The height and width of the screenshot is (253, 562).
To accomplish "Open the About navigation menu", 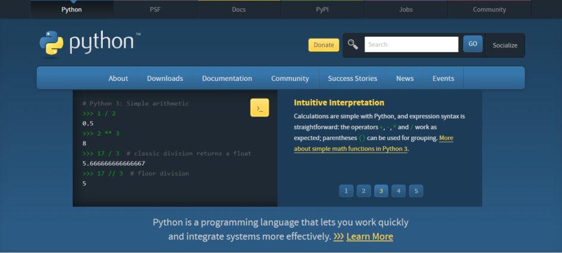I will tap(118, 78).
